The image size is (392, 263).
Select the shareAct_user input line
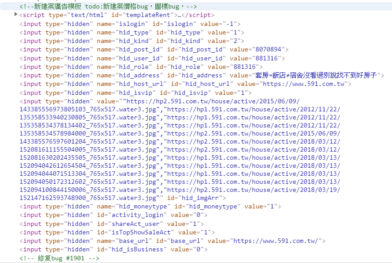click(111, 224)
